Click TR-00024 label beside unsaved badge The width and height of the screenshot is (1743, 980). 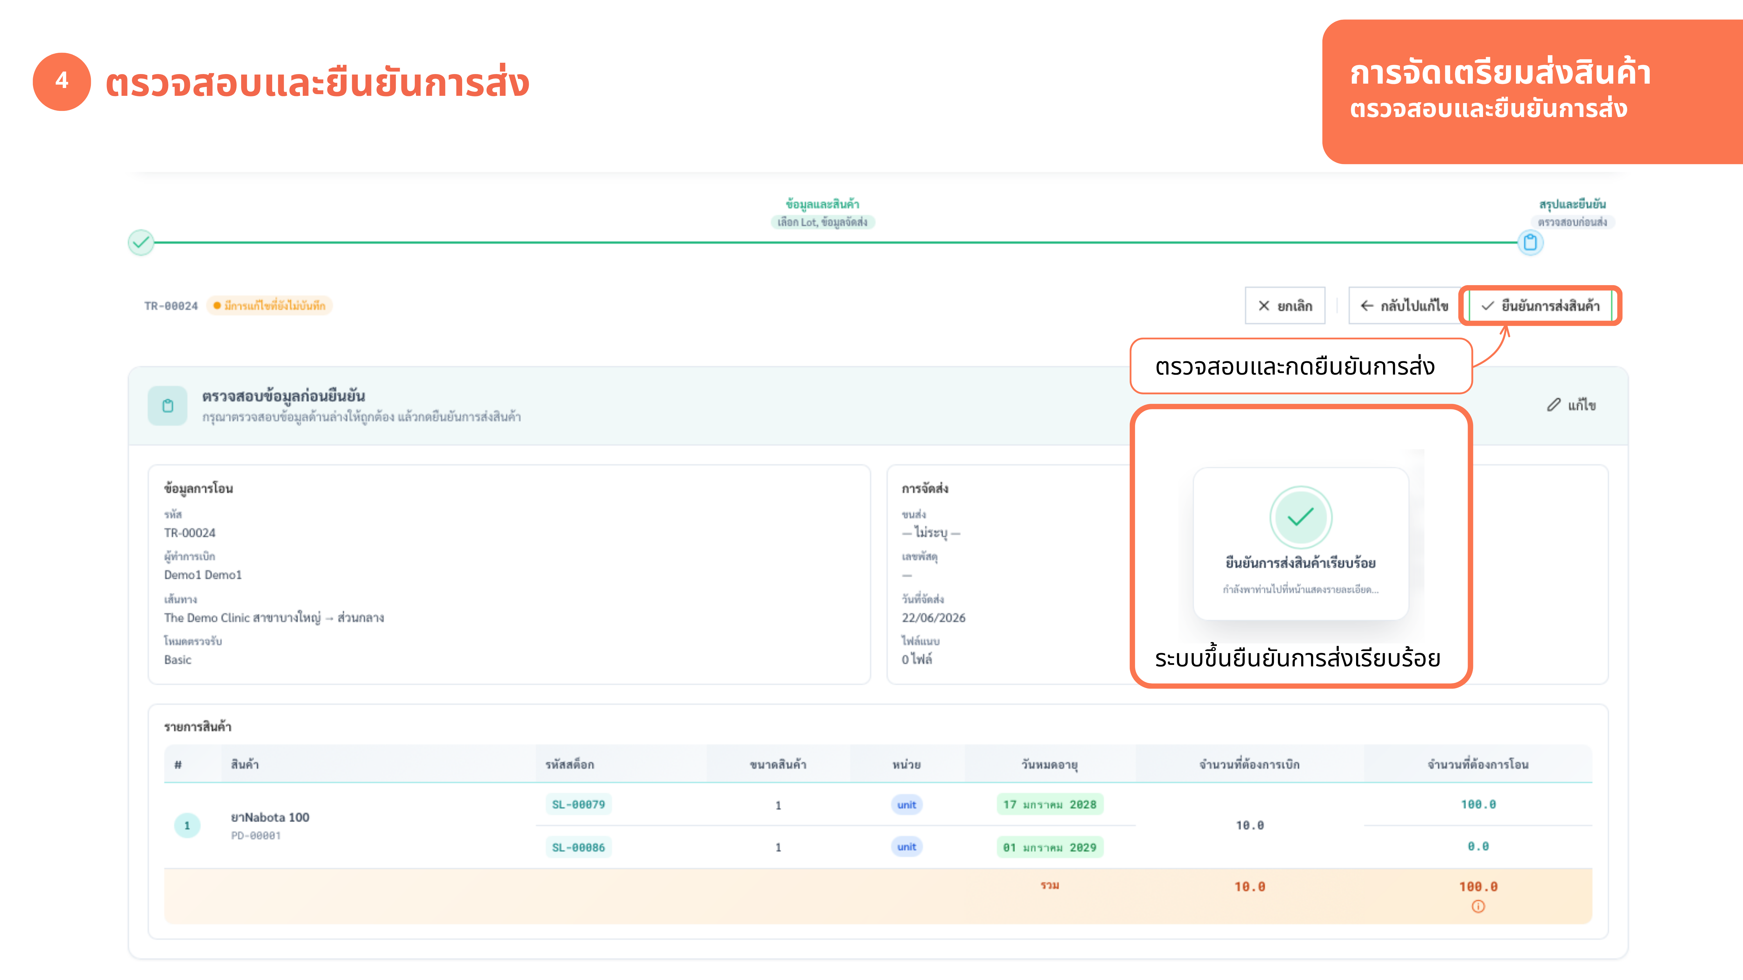[x=171, y=306]
